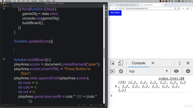The width and height of the screenshot is (193, 108).
Task: Open the index.html:80 source link
Action: tap(171, 78)
